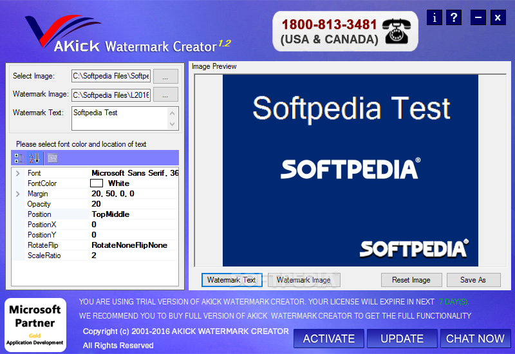The image size is (515, 354).
Task: Select Microsoft Sans Serif font value
Action: coord(135,173)
